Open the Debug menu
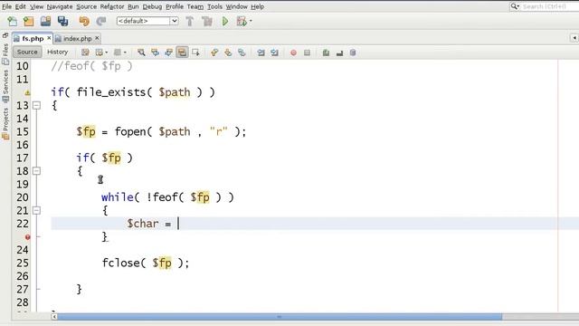This screenshot has width=579, height=326. [x=152, y=6]
